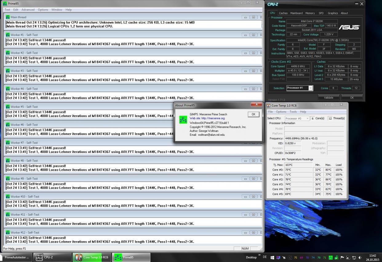
Task: Click the ASUS logo in CPU-Z
Action: tap(349, 27)
